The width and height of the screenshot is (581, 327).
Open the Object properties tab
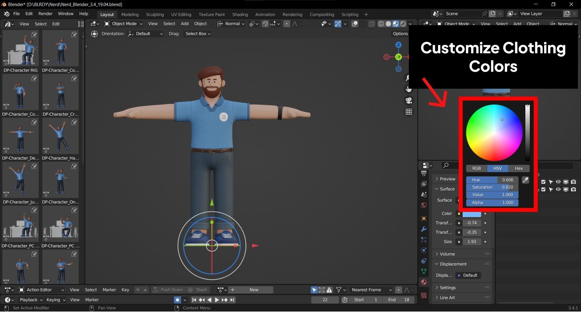pyautogui.click(x=424, y=219)
